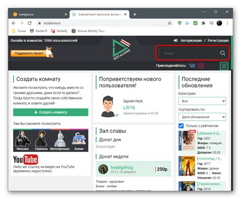Click the browser forward arrow
The height and width of the screenshot is (199, 241).
coord(21,23)
